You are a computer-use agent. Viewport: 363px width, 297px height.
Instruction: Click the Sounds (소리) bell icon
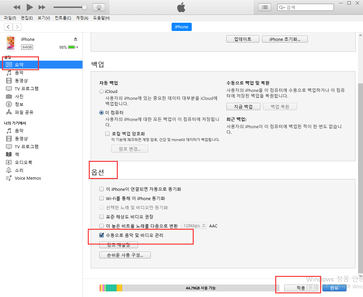[9, 170]
